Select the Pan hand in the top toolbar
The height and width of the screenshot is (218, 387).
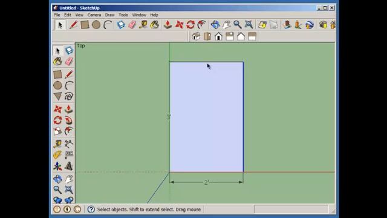coord(226,25)
